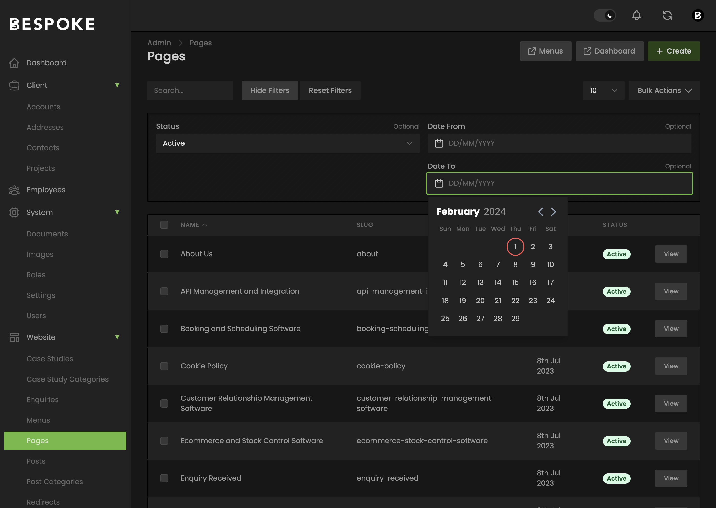Check Ecommerce and Stock Control checkbox
The height and width of the screenshot is (508, 716).
point(164,441)
